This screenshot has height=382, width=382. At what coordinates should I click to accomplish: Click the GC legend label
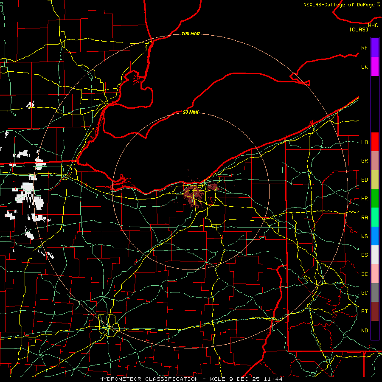point(364,292)
